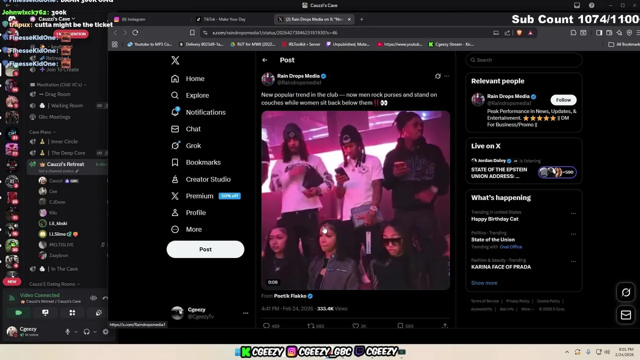Image resolution: width=640 pixels, height=360 pixels.
Task: Bookmark this page in the address bar
Action: 192,32
